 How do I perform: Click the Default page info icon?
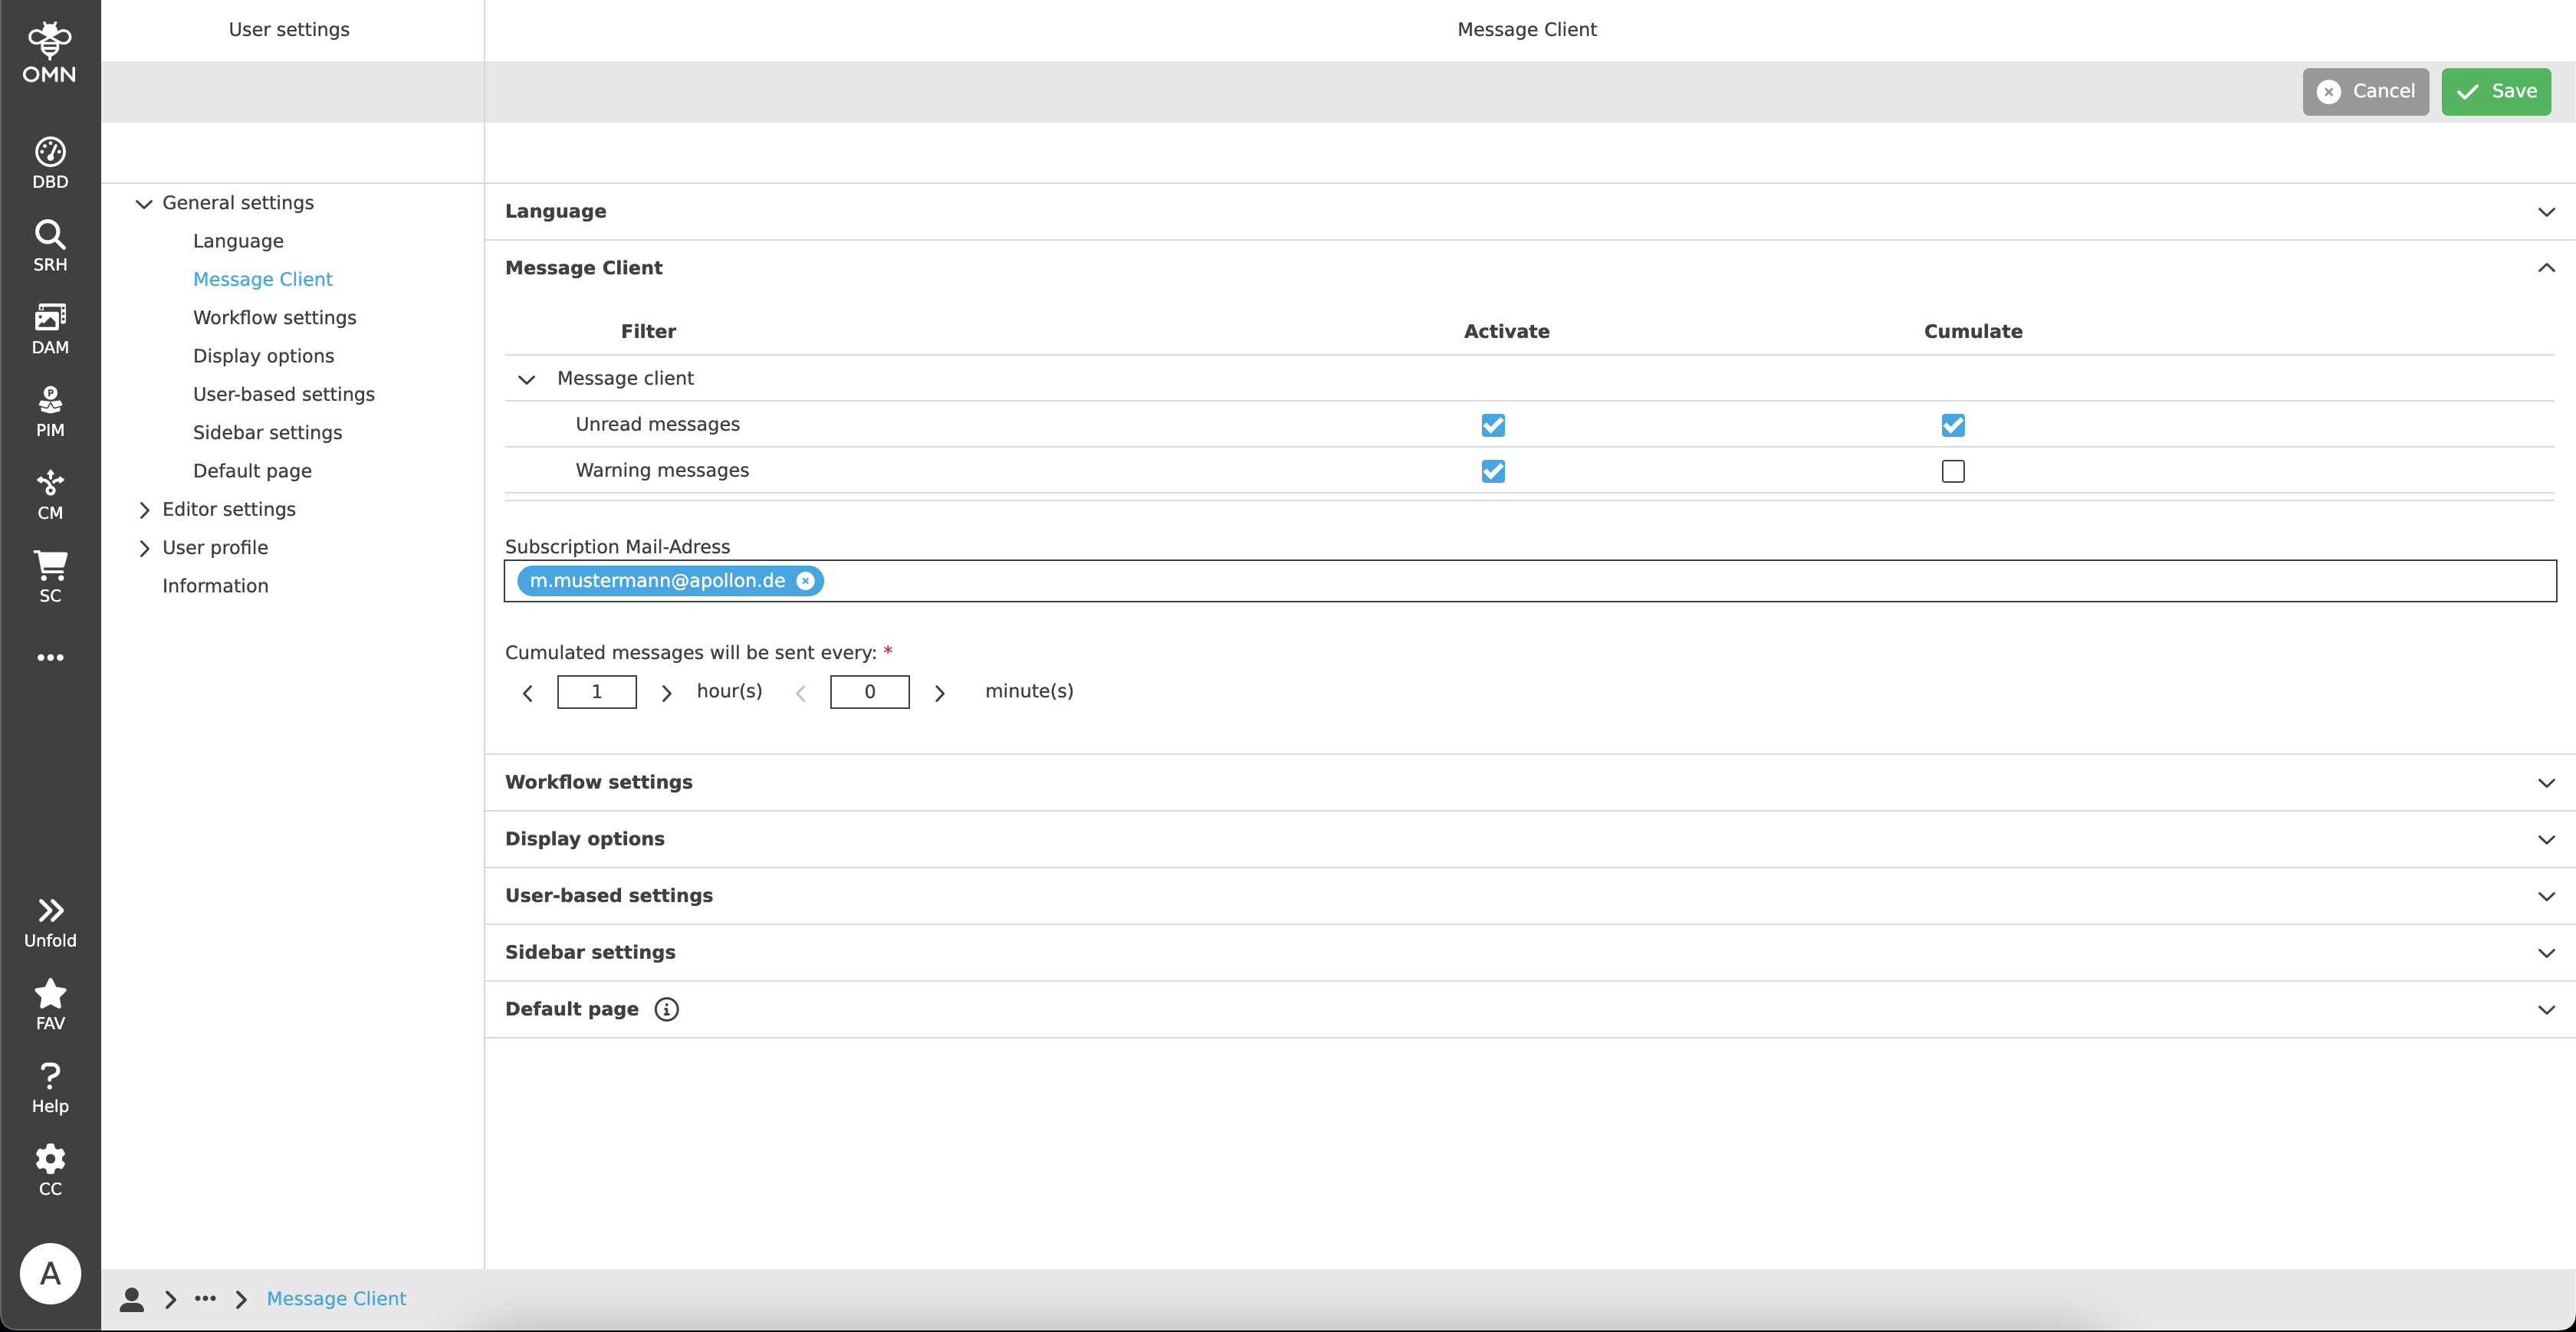point(666,1009)
